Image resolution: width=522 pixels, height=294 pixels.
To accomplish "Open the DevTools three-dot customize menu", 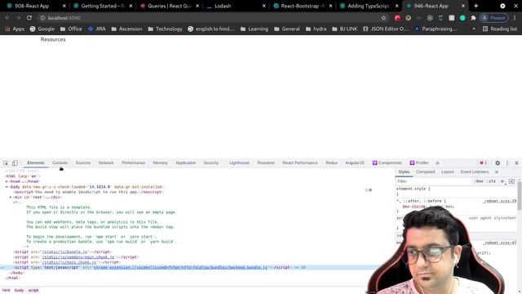I will tap(507, 163).
